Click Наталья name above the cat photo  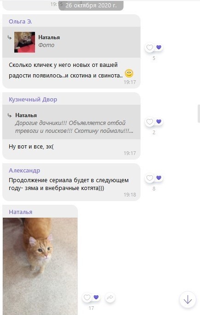(x=20, y=212)
